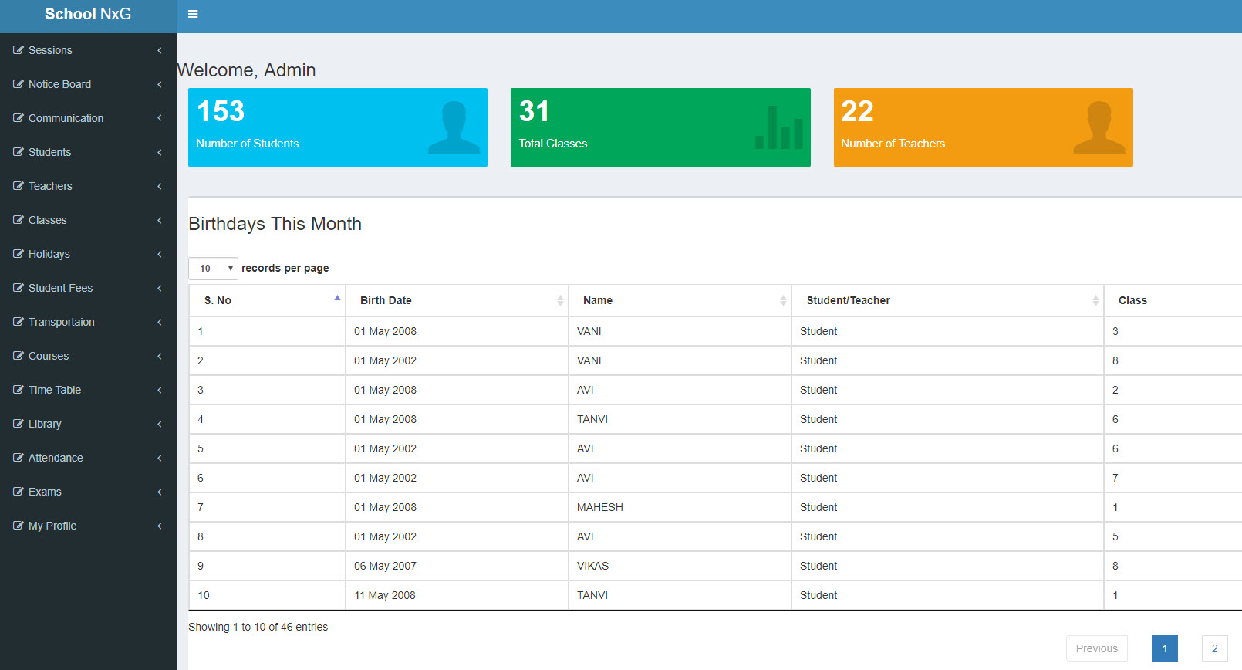Click the edit icon next to Exams

(19, 492)
